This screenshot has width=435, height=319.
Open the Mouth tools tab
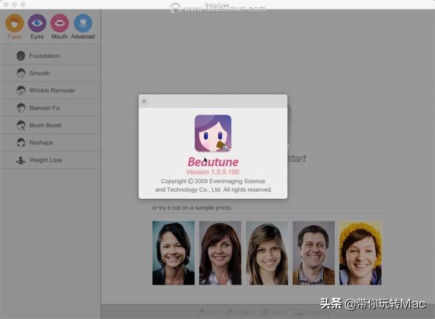tap(59, 27)
